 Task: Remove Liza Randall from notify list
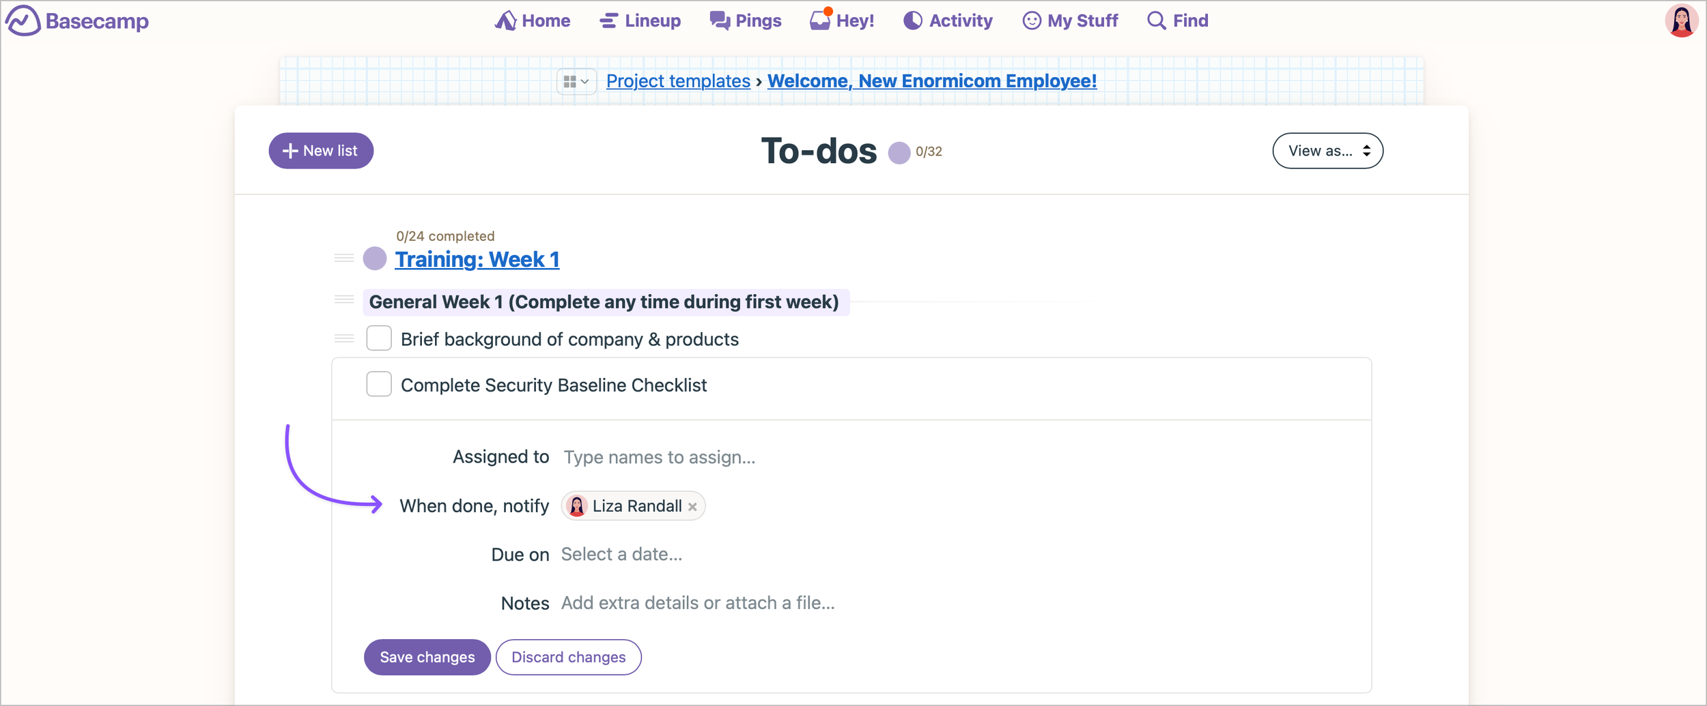pyautogui.click(x=692, y=506)
